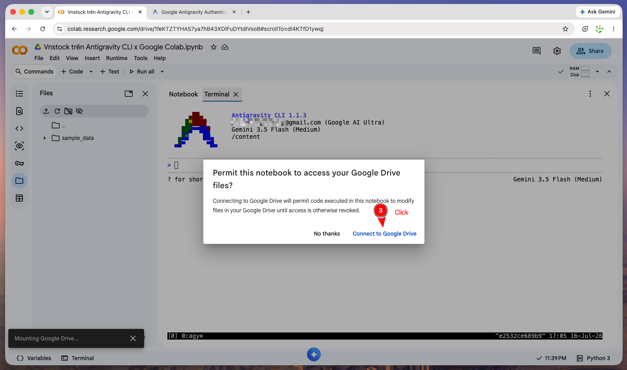
Task: Click the terminal prompt input line
Action: [385, 165]
